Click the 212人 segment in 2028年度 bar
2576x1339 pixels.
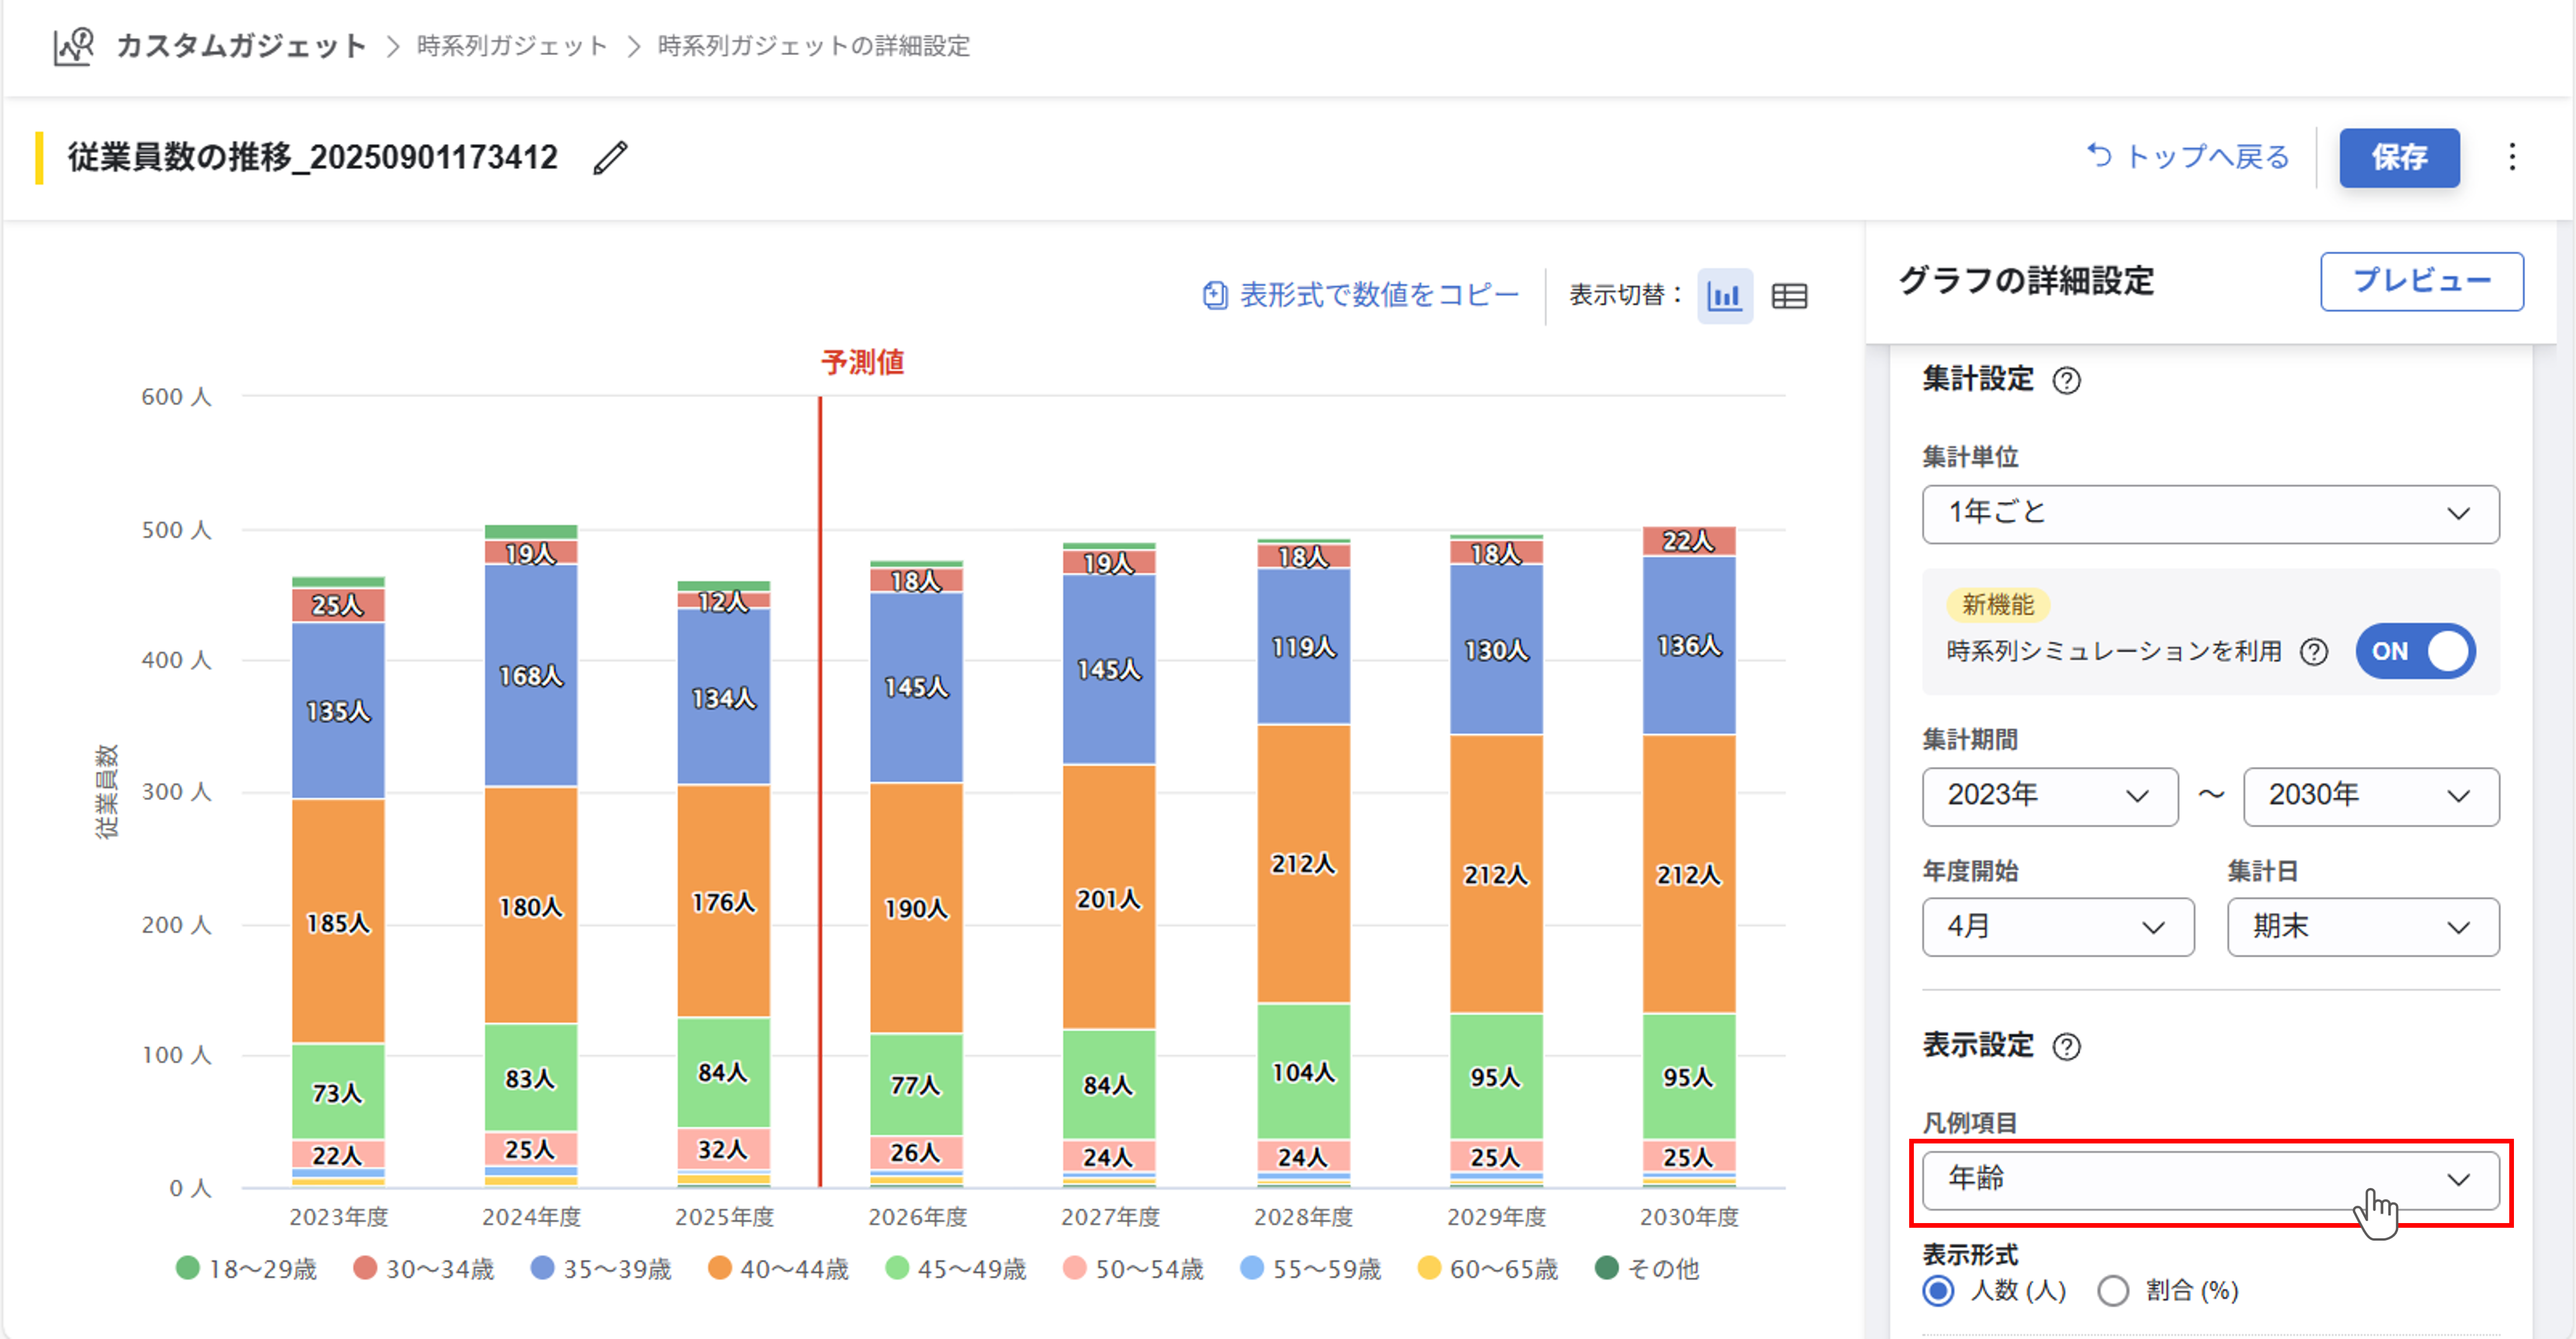(1302, 864)
